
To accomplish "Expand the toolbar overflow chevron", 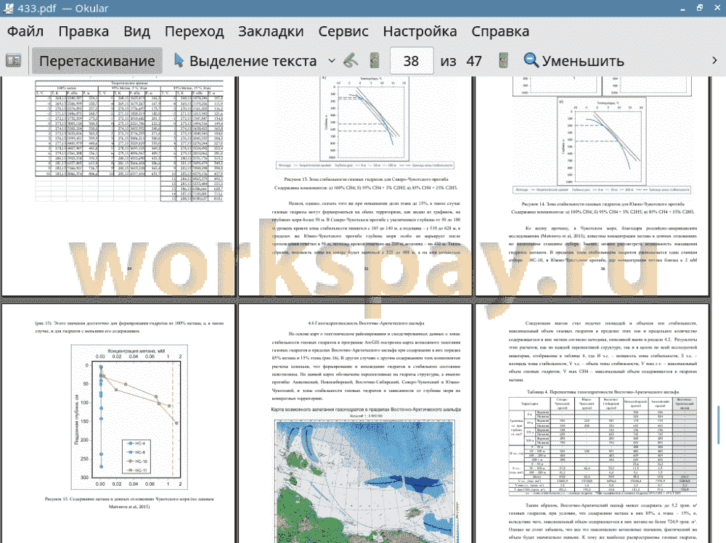I will (714, 61).
